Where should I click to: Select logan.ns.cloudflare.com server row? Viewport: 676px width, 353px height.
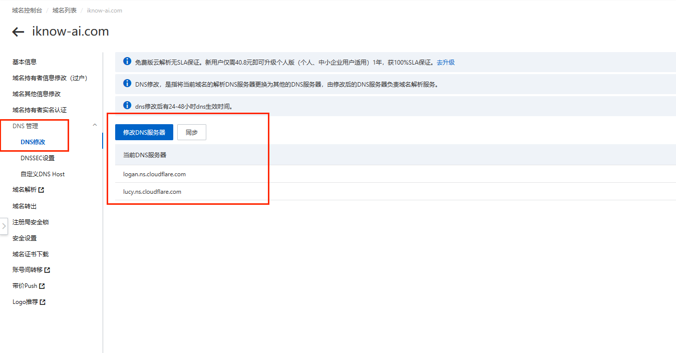coord(155,174)
